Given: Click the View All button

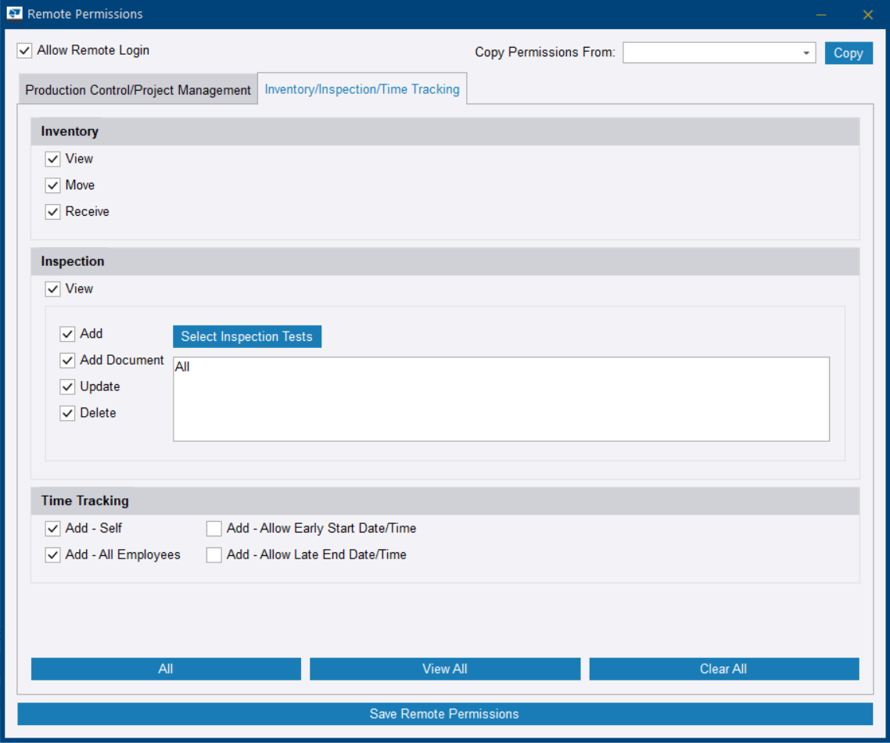Looking at the screenshot, I should click(445, 669).
